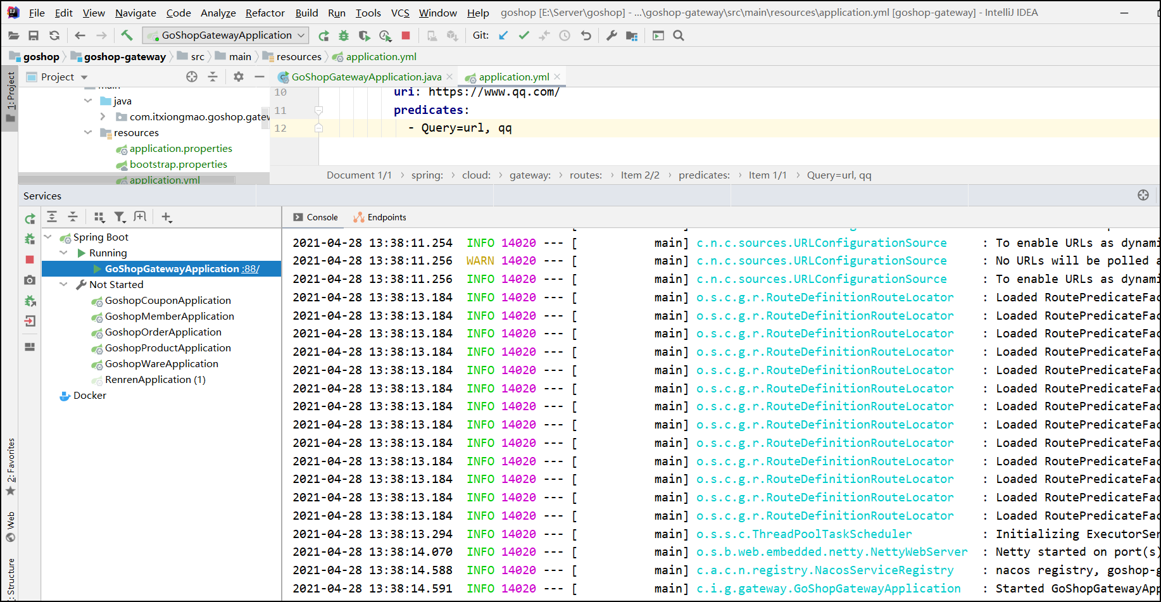Open settings with the wrench icon
The width and height of the screenshot is (1161, 602).
(x=612, y=35)
